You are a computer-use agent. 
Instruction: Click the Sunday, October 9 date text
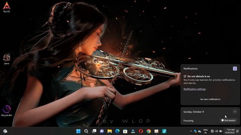click(194, 112)
